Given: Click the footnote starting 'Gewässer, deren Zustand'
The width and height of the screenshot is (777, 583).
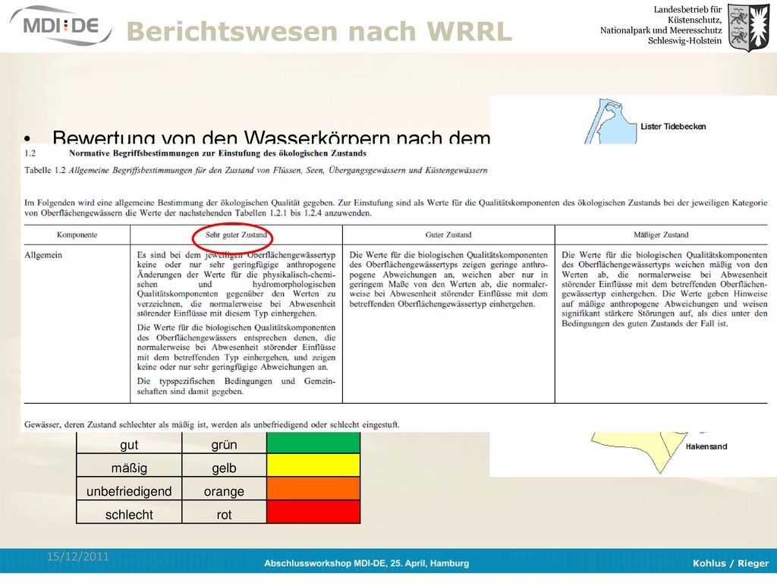Looking at the screenshot, I should [x=212, y=425].
